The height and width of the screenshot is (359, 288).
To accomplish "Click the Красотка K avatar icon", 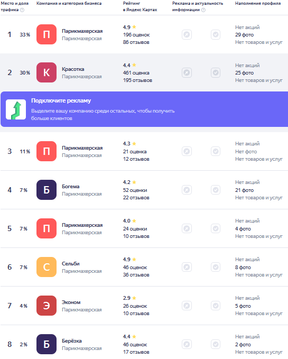I will pyautogui.click(x=47, y=72).
